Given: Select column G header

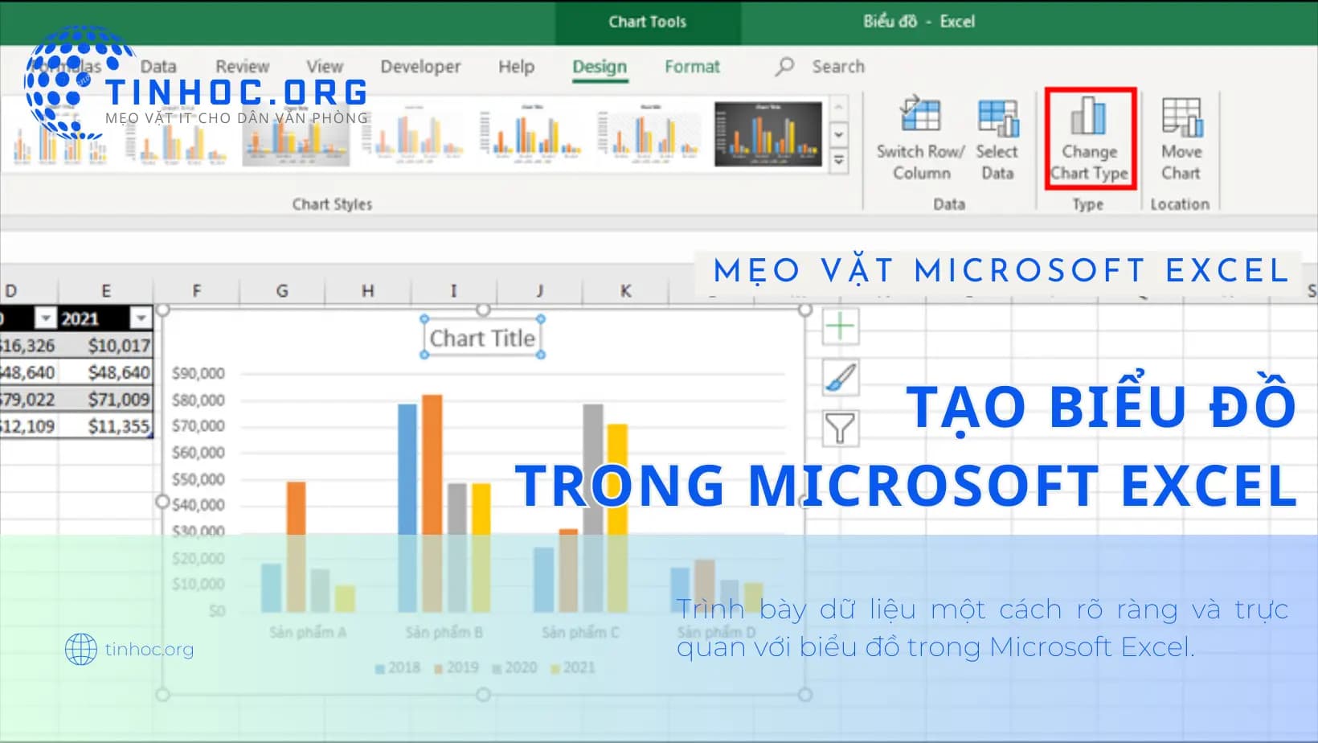Looking at the screenshot, I should pyautogui.click(x=282, y=291).
